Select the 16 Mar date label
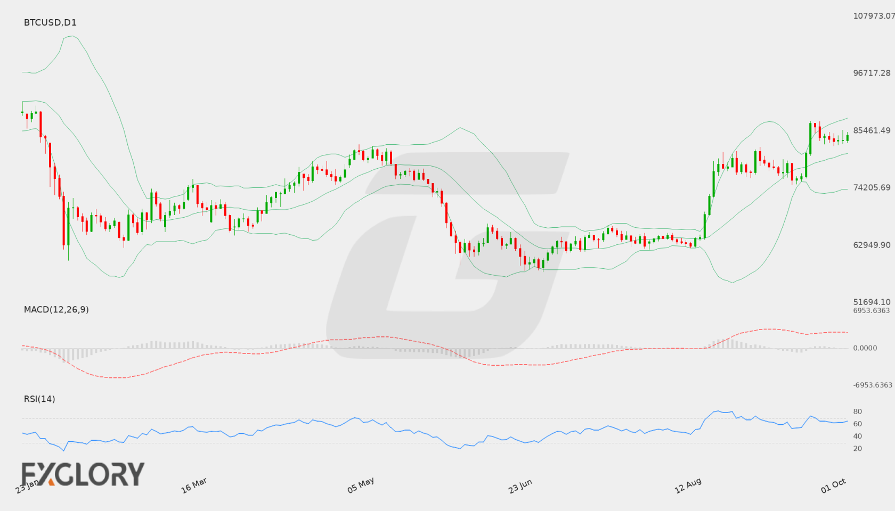Screen dimensions: 895x511 (194, 485)
